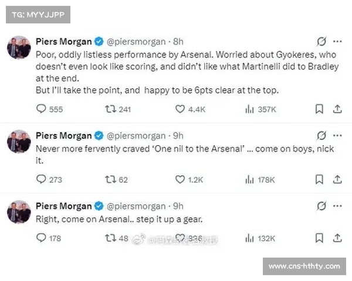Viewport: 352px width, 281px height.
Task: Share the 'Poor, oddly listless' tweet
Action: point(337,109)
